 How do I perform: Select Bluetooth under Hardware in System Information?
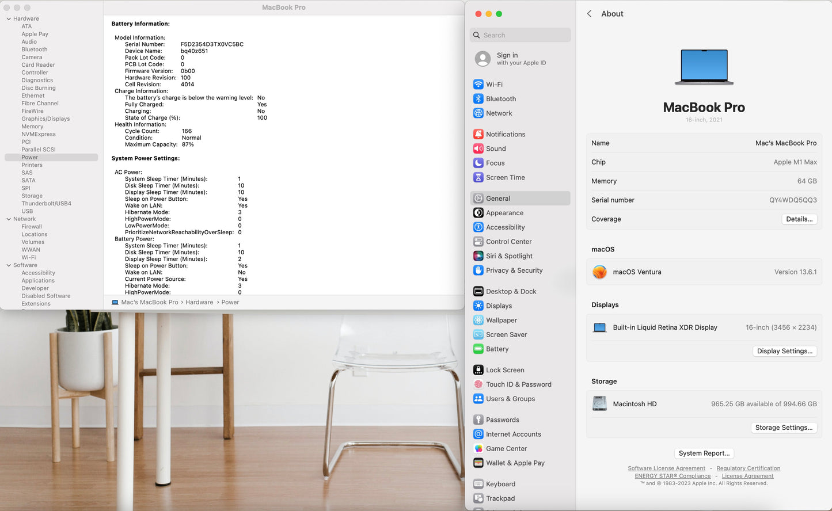[x=35, y=49]
